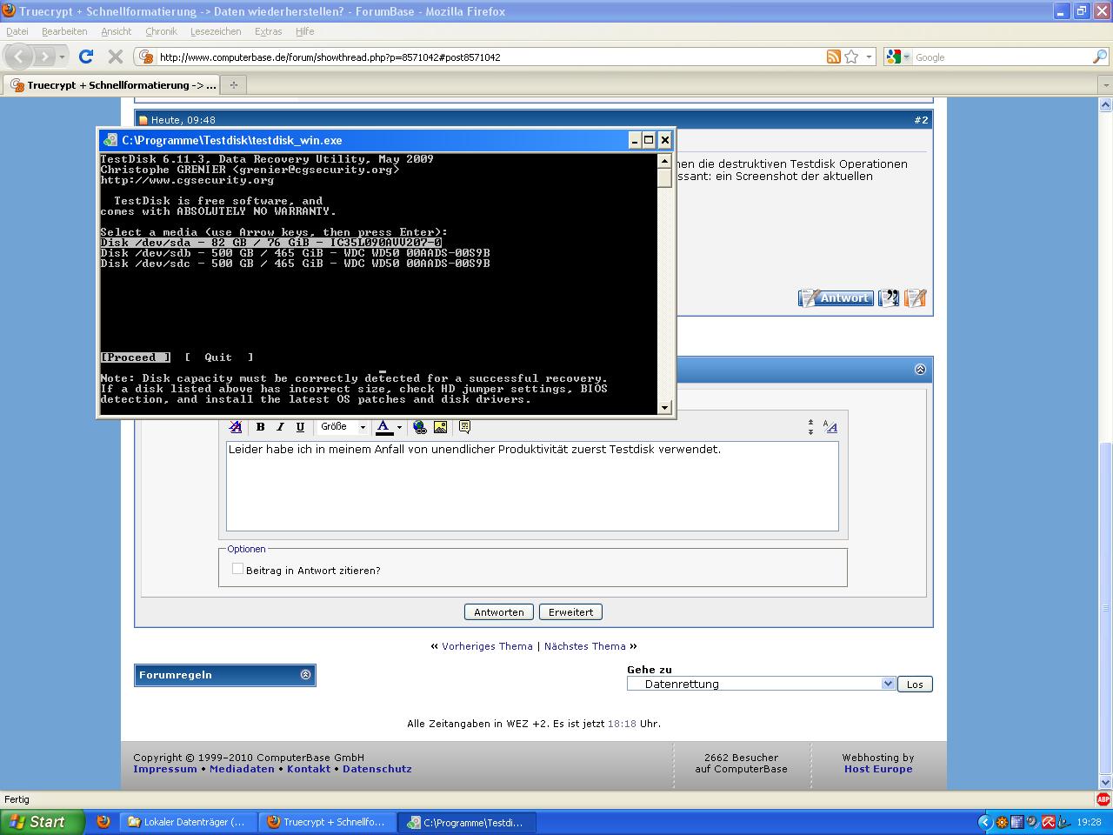Image resolution: width=1113 pixels, height=835 pixels.
Task: Open a new tab with plus button
Action: 233,84
